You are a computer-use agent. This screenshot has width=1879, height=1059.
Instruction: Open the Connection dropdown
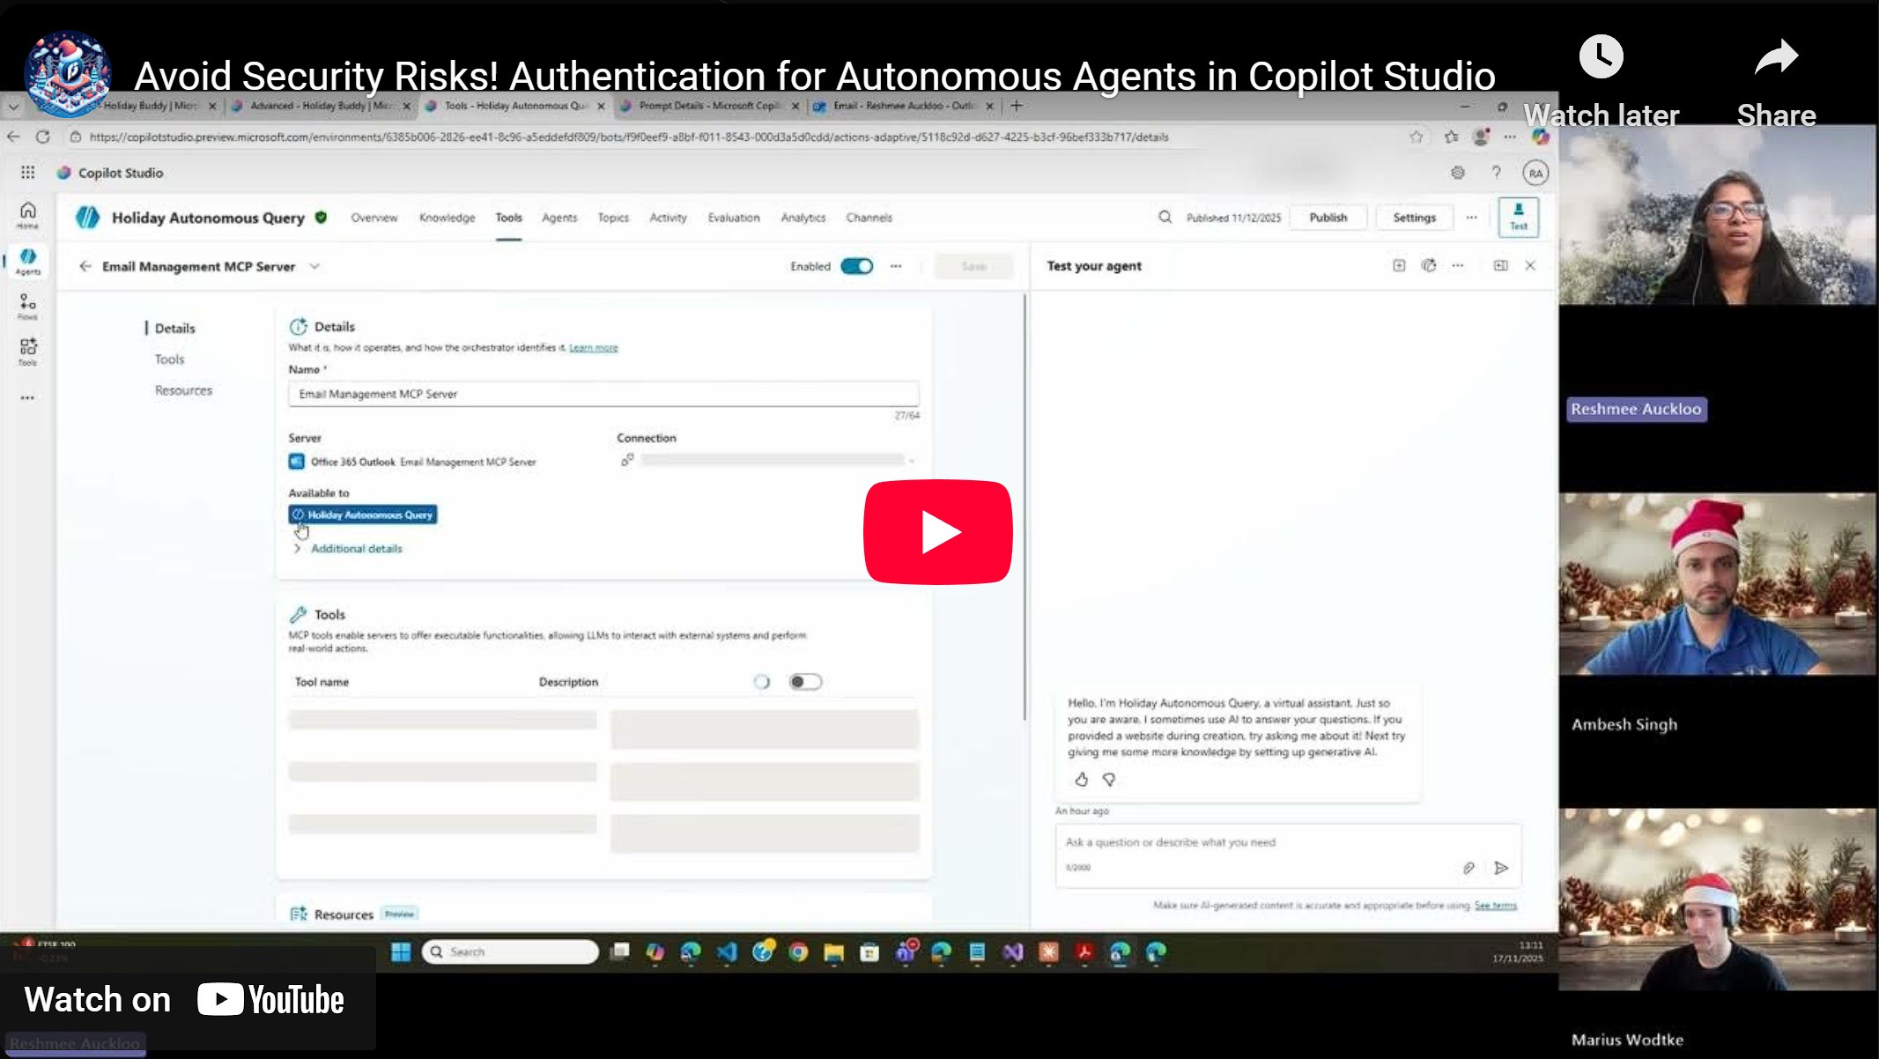pyautogui.click(x=772, y=460)
